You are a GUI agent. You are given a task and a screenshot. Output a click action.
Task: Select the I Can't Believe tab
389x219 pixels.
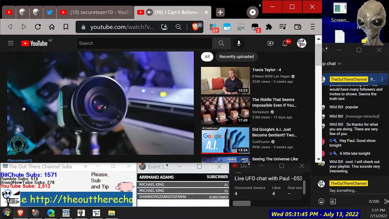(172, 12)
